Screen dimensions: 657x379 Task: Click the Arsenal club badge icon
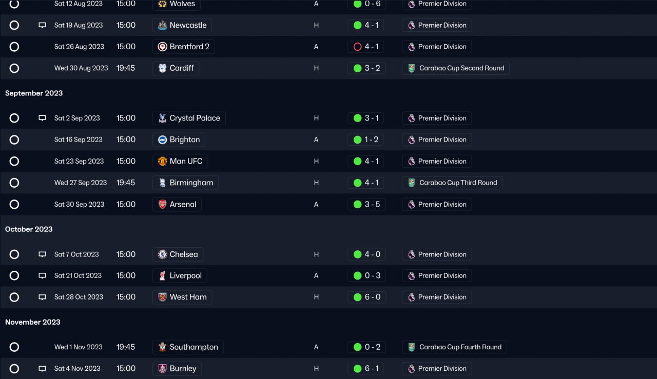[162, 205]
